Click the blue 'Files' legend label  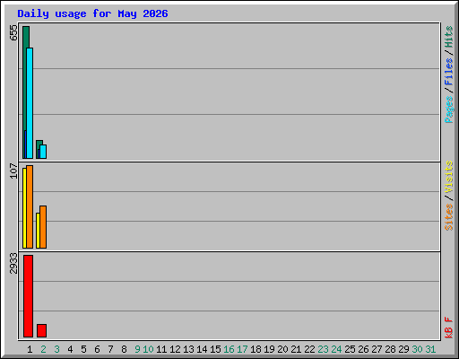449,72
